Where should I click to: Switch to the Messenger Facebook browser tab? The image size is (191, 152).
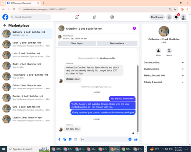(23, 3)
